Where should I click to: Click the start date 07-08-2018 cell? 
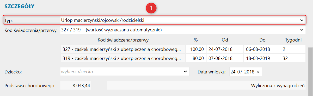225,58
